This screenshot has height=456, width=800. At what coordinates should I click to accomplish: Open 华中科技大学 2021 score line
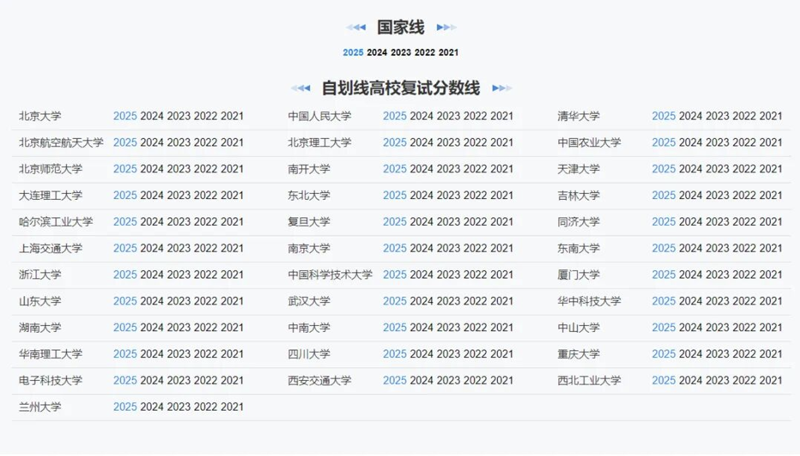click(x=771, y=301)
